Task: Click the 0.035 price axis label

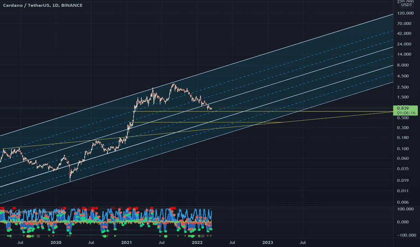Action: click(403, 169)
